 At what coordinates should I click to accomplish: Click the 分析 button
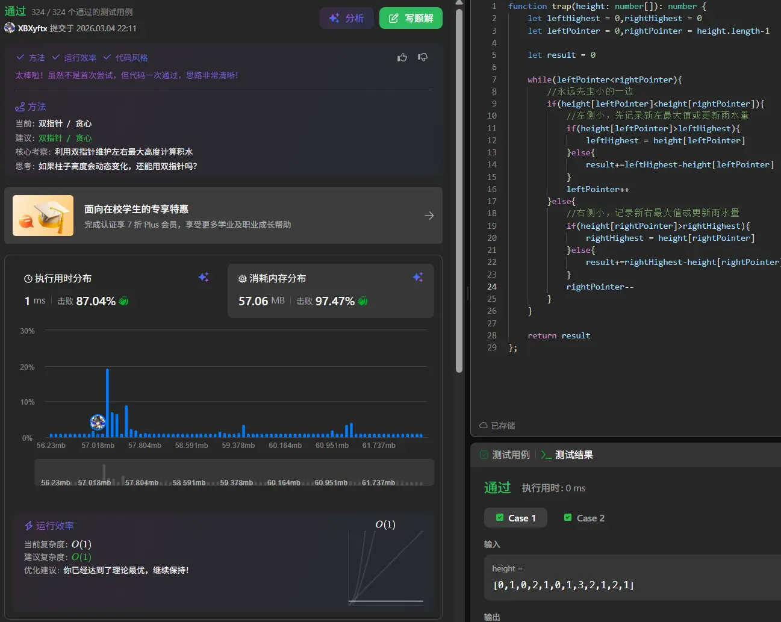pos(346,18)
